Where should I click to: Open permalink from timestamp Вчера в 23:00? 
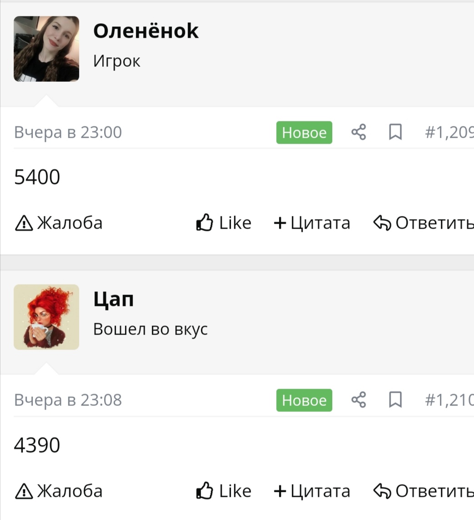tap(68, 132)
